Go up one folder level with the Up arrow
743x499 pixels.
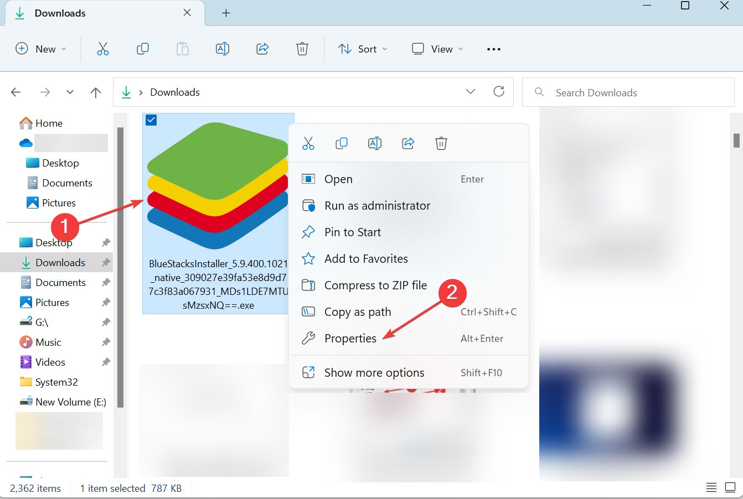(96, 92)
